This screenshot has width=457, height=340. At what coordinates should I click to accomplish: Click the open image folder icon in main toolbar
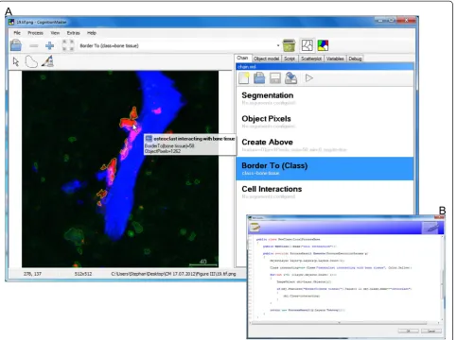(16, 45)
